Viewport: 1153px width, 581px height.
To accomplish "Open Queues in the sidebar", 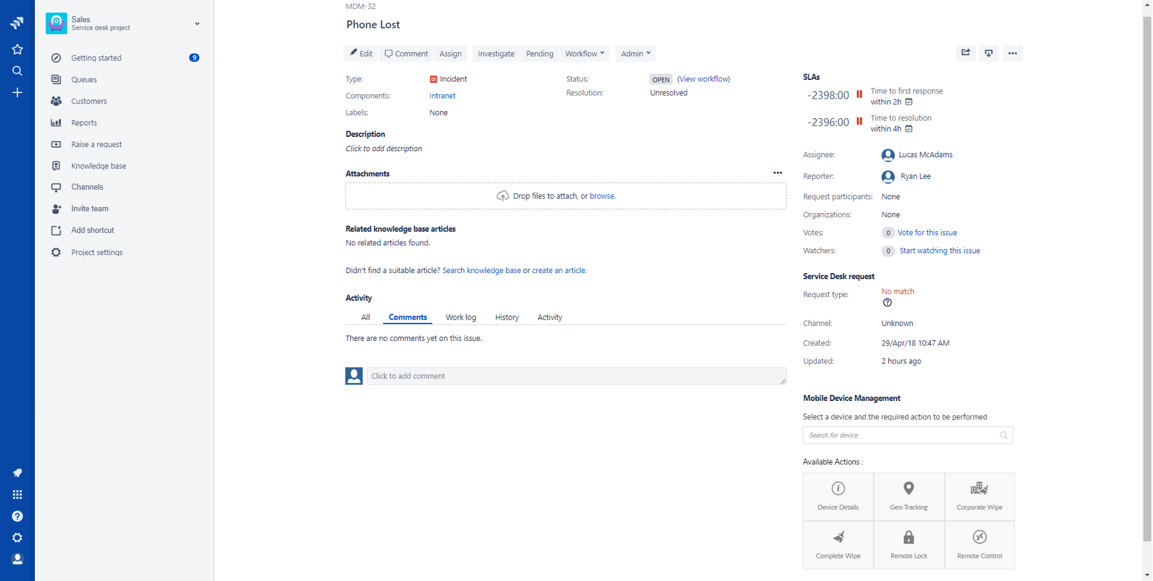I will coord(84,79).
